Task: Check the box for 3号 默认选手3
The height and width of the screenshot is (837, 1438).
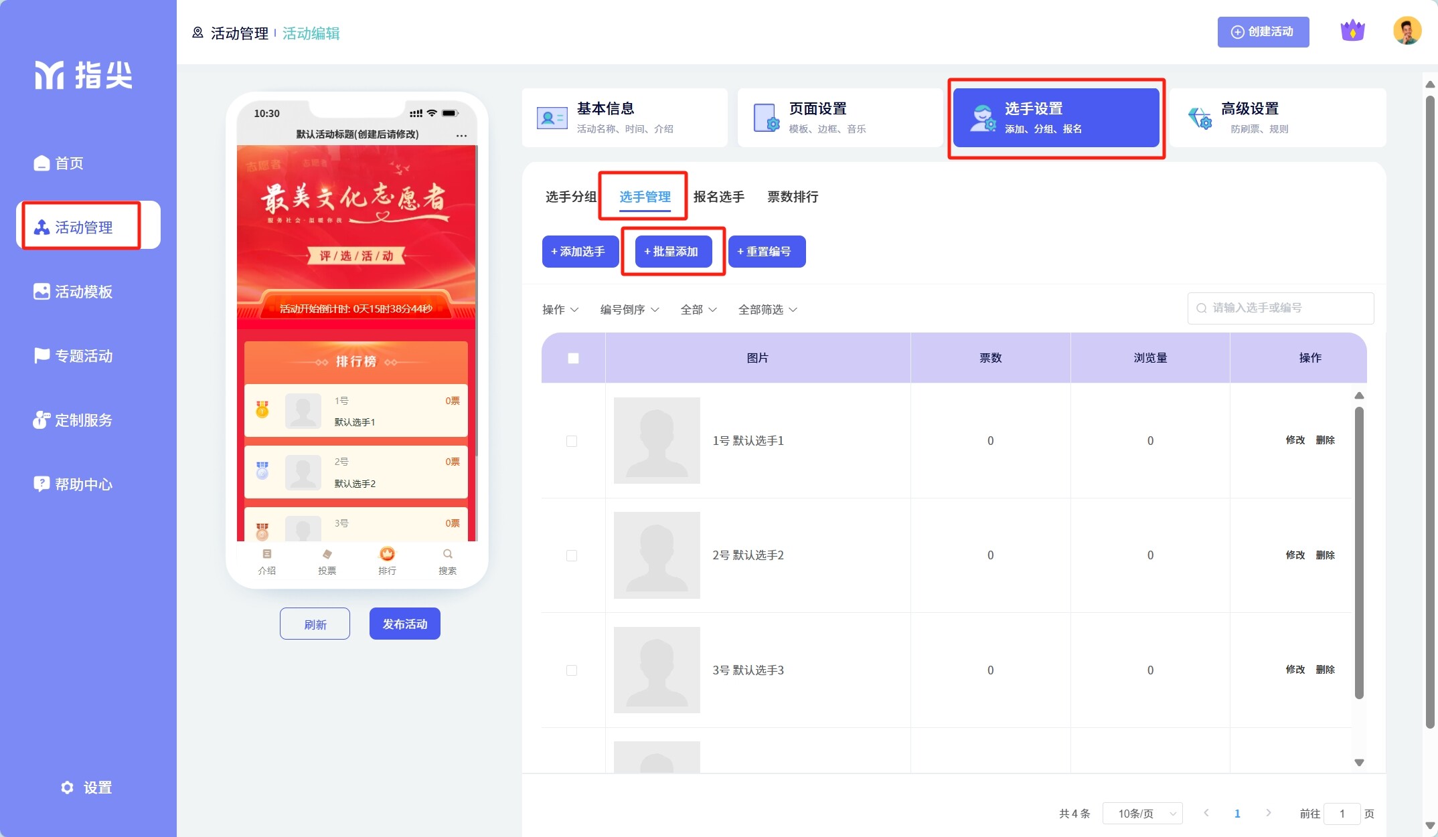Action: click(572, 670)
